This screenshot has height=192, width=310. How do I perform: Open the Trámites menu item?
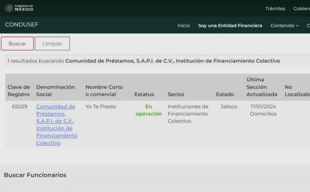point(275,9)
